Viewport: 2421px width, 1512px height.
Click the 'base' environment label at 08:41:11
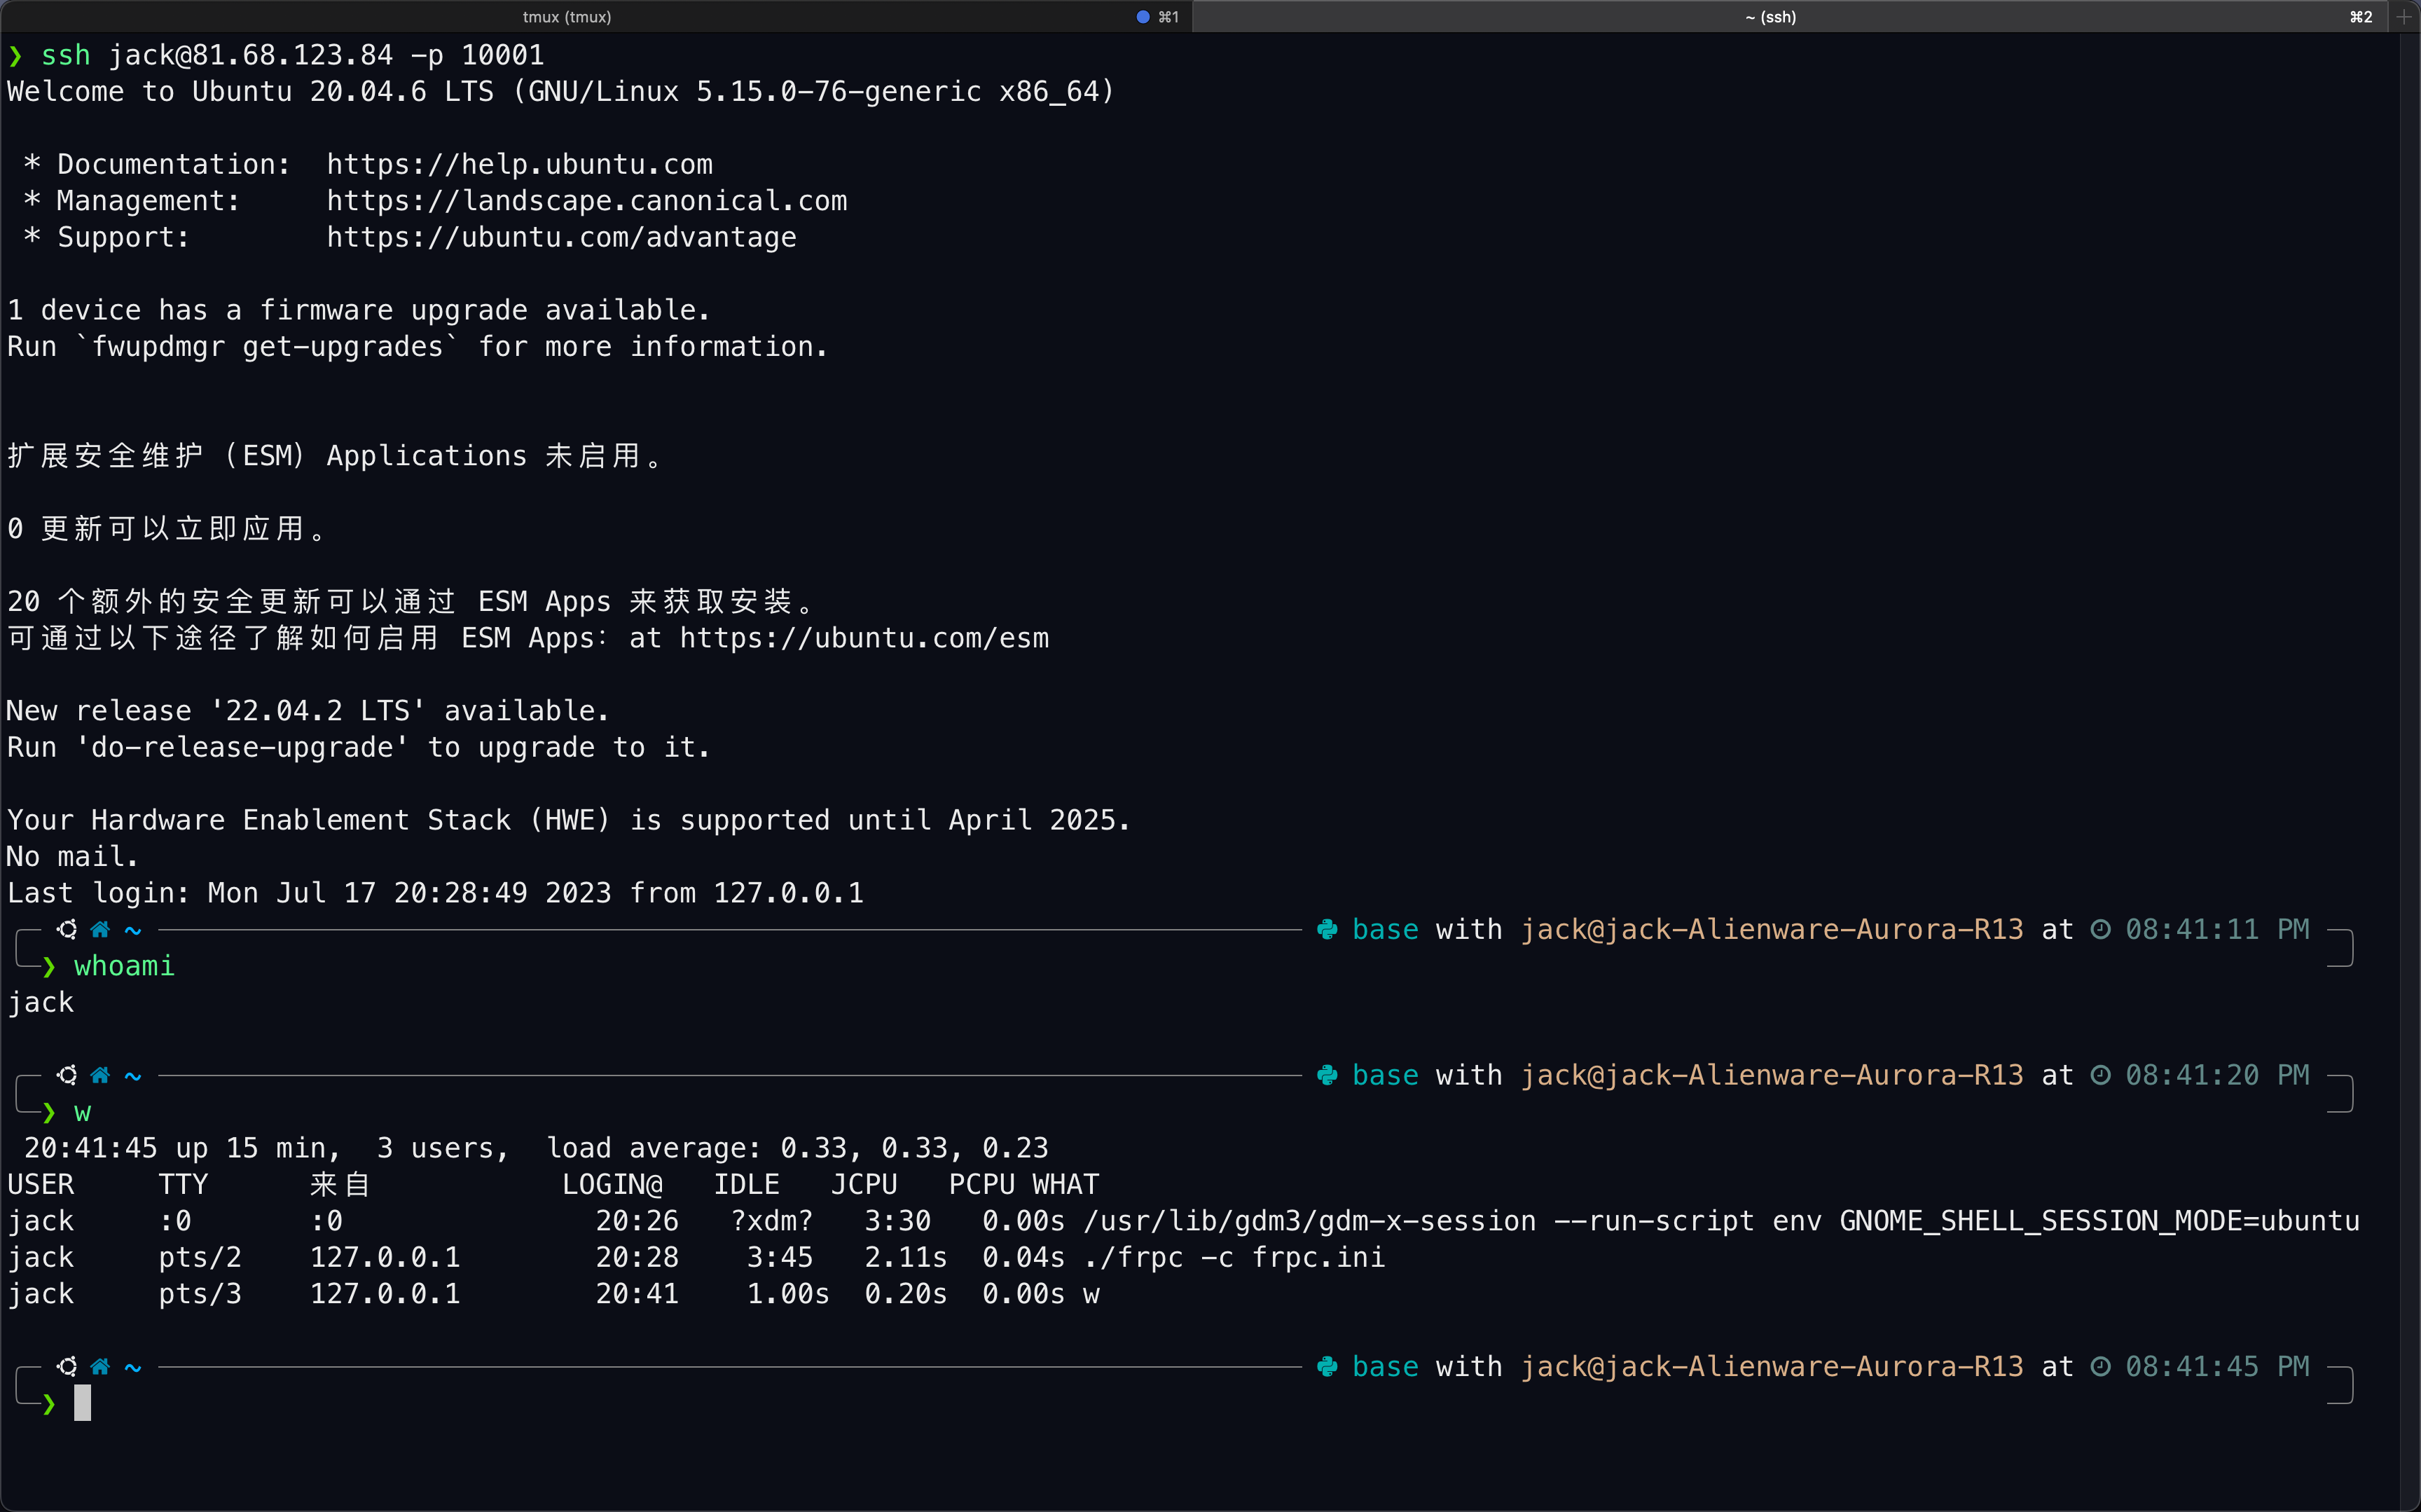(x=1386, y=929)
